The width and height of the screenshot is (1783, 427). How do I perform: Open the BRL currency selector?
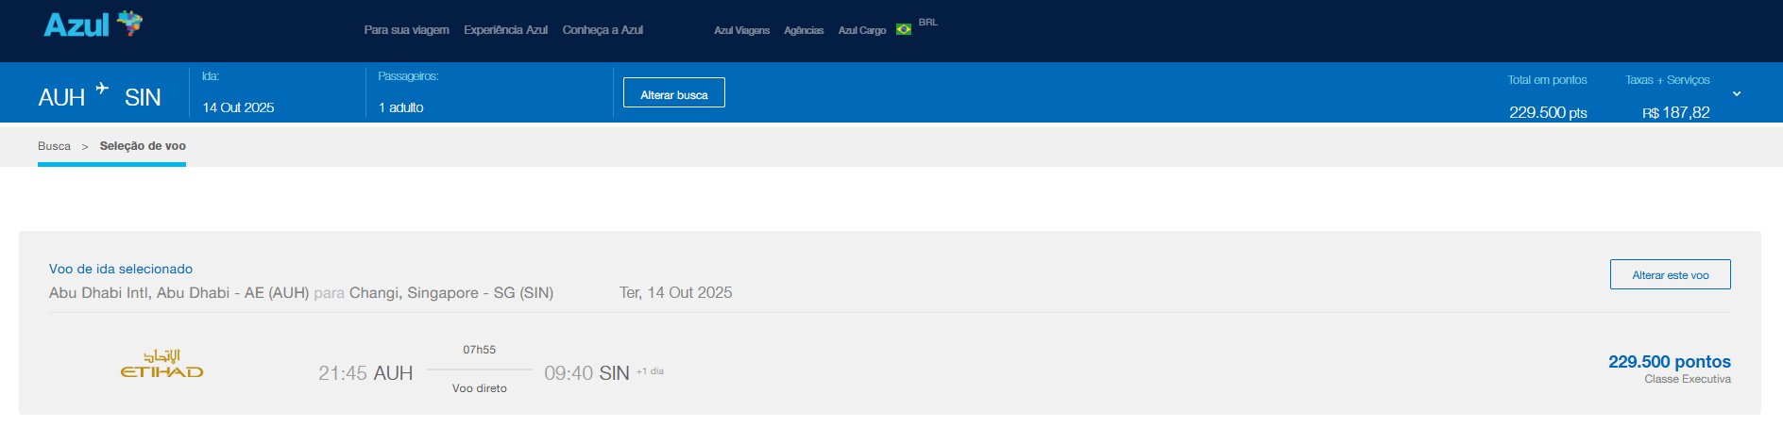pos(927,23)
